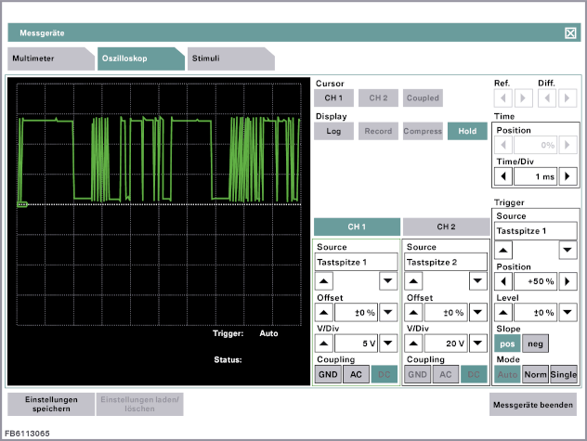Toggle Compress display mode

[423, 132]
